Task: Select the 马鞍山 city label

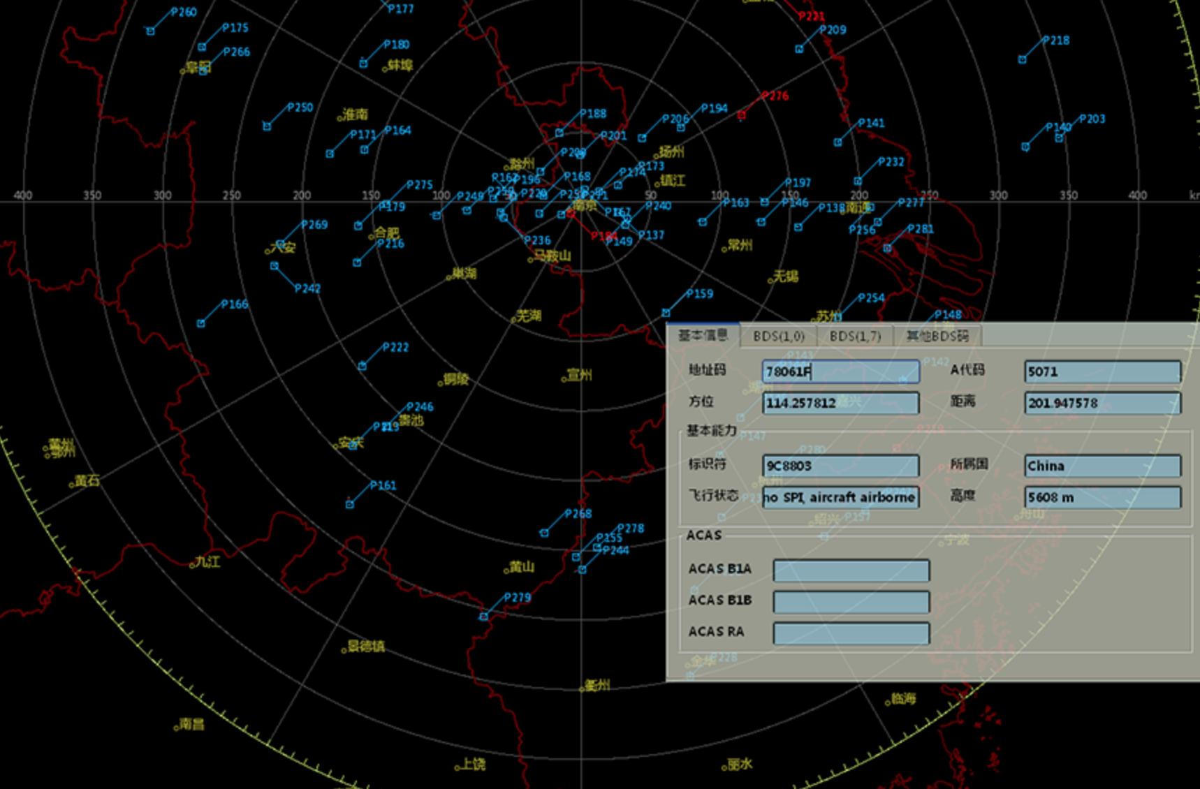Action: point(553,256)
